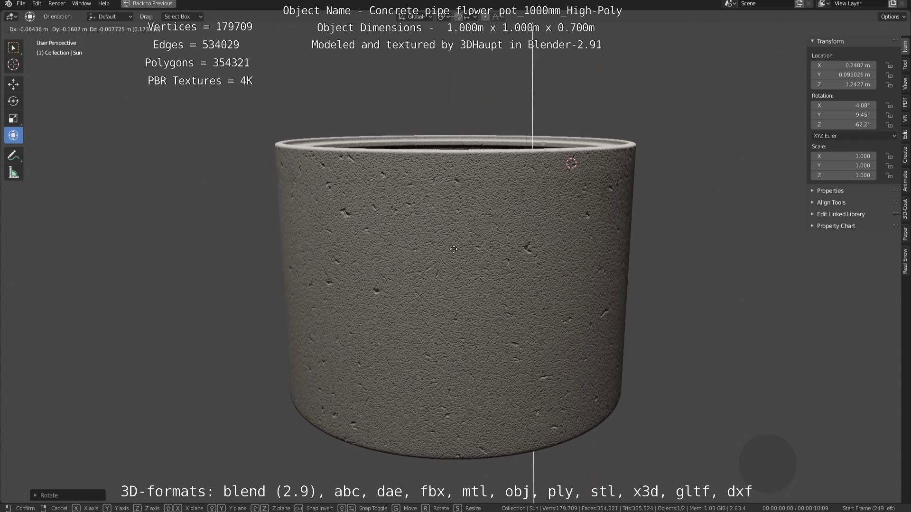Open the Global transform orientation dropdown
Image resolution: width=911 pixels, height=512 pixels.
(416, 17)
